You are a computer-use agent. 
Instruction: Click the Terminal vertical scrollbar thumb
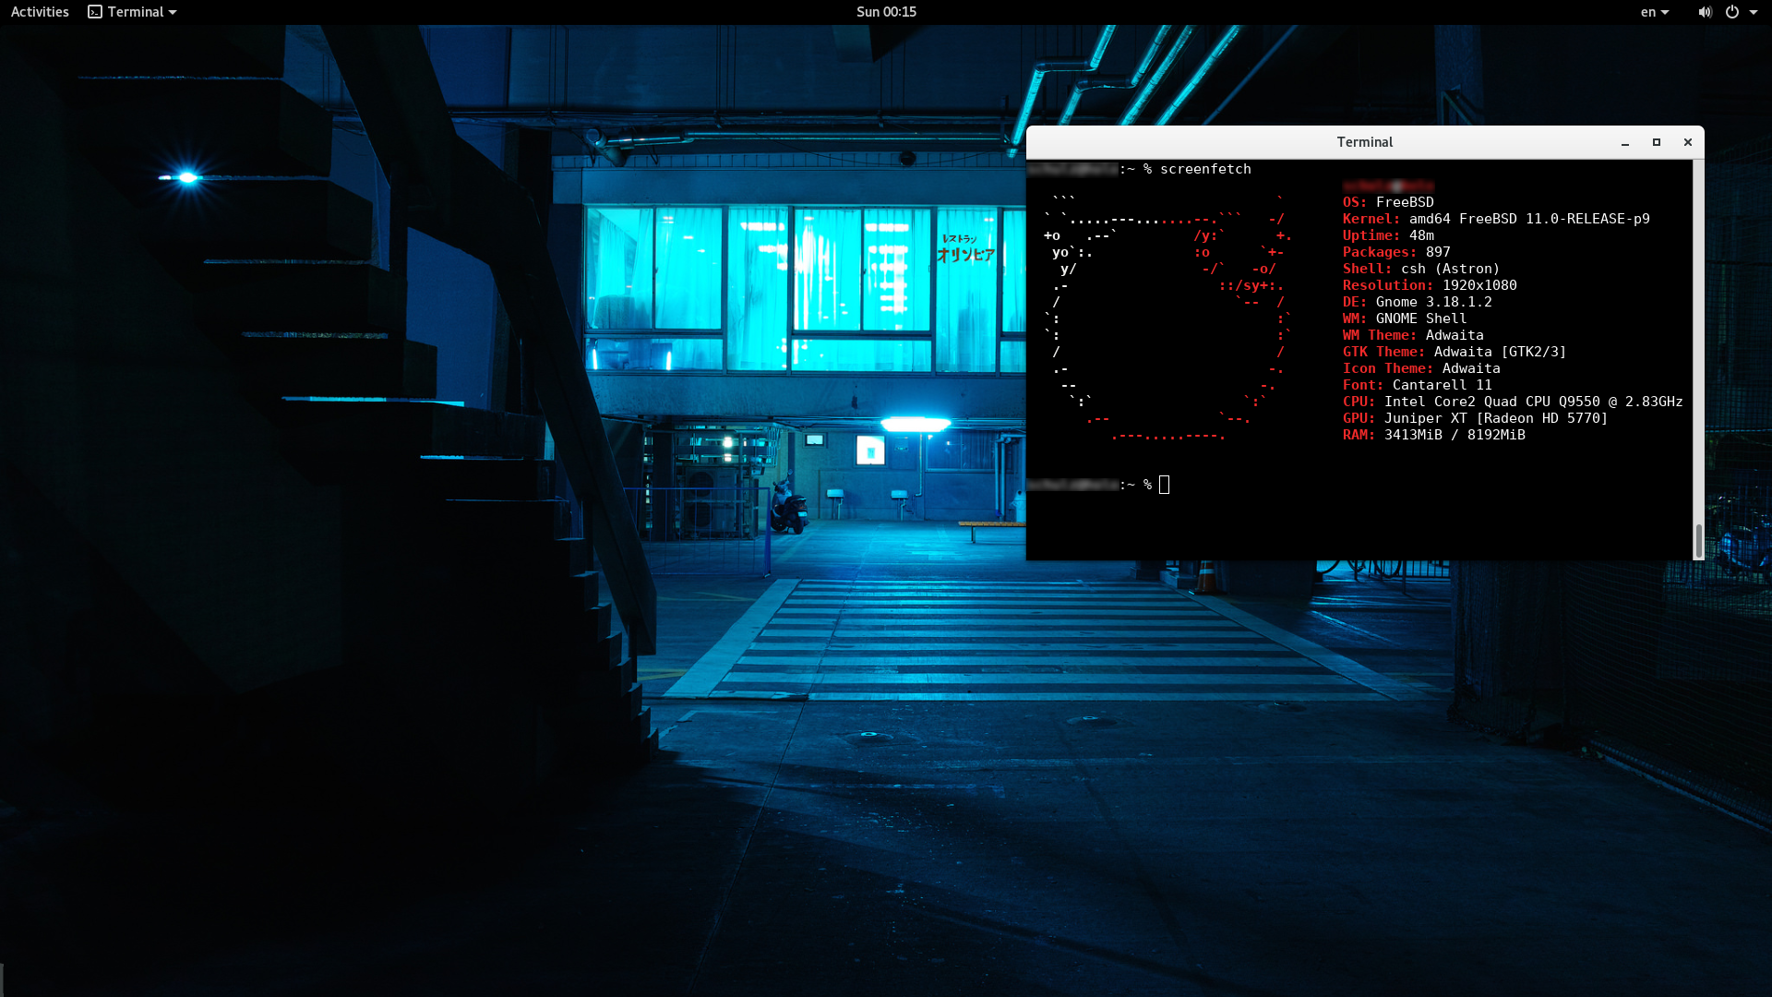click(x=1698, y=540)
